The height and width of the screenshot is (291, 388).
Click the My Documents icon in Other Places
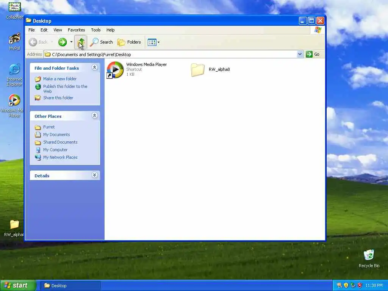pos(38,135)
